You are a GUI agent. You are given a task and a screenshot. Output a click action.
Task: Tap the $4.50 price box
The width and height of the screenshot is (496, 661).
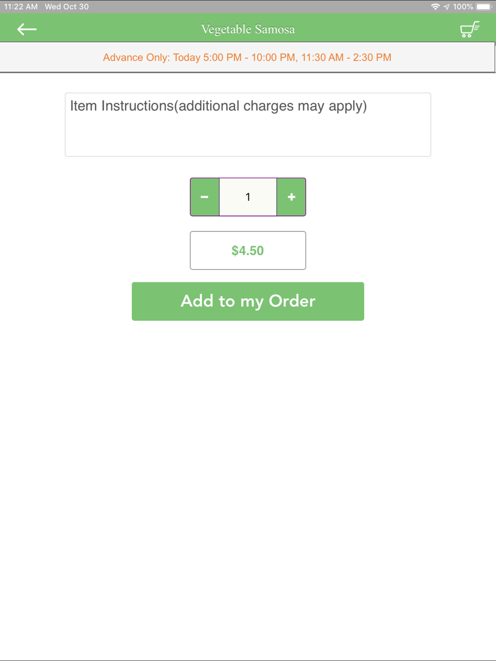[x=248, y=251]
